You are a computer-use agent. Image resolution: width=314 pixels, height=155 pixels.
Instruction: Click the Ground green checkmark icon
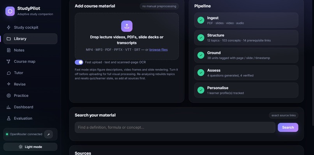[x=201, y=55]
